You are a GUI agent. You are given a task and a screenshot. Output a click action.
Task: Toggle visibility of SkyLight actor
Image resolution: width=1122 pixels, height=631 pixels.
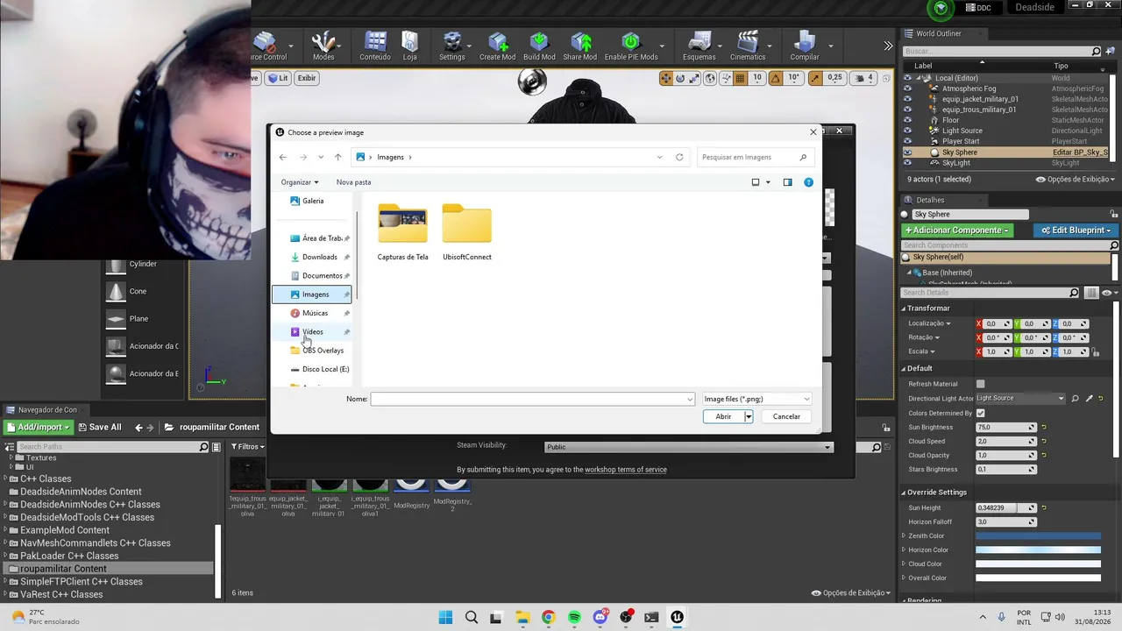click(x=907, y=163)
